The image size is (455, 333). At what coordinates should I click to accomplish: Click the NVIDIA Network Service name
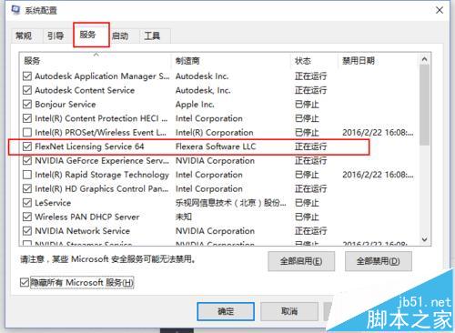tap(82, 231)
